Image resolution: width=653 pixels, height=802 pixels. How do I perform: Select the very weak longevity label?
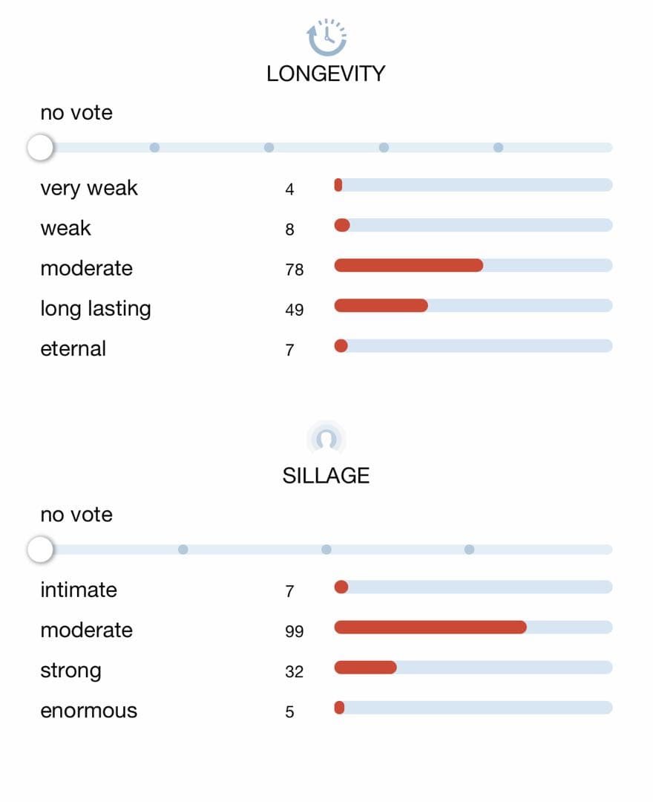pyautogui.click(x=89, y=188)
